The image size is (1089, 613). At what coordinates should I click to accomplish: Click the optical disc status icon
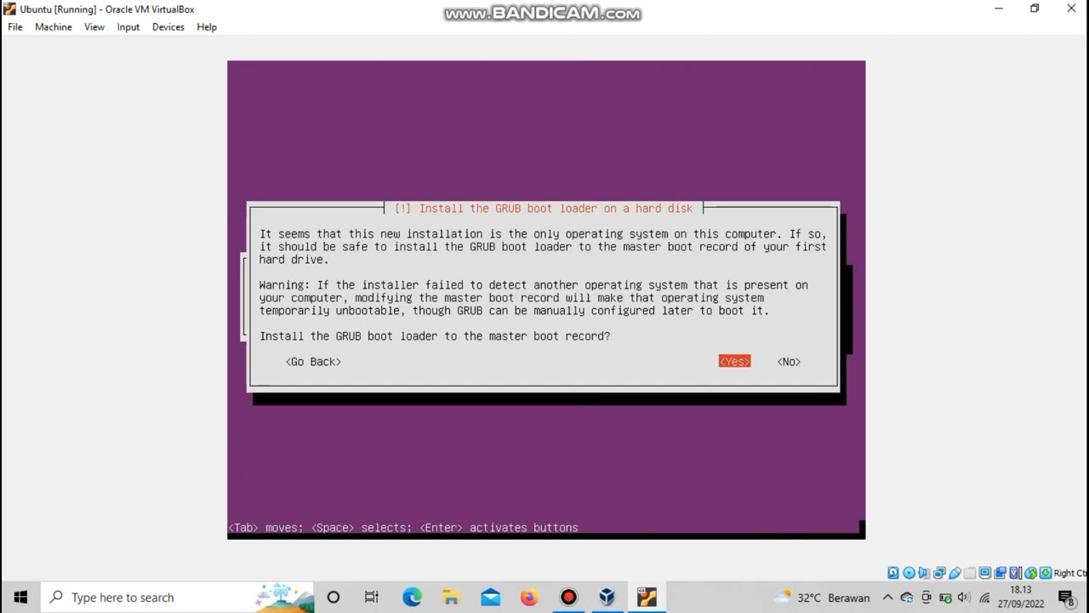pyautogui.click(x=909, y=573)
